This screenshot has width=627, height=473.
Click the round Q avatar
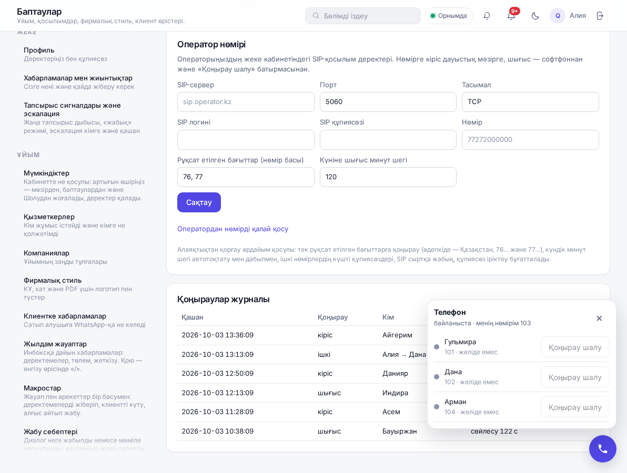[558, 16]
